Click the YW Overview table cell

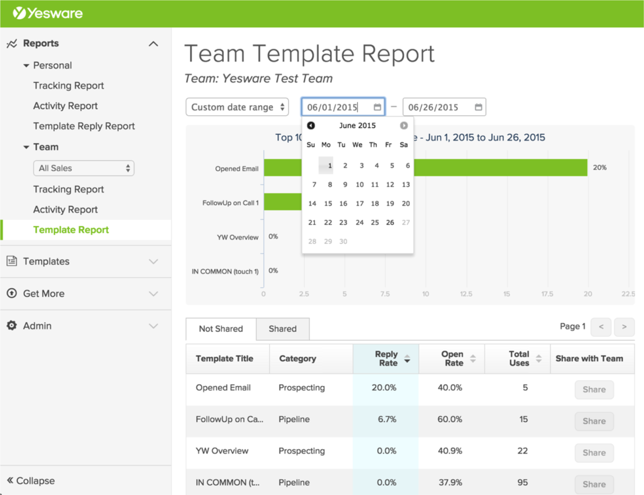222,451
